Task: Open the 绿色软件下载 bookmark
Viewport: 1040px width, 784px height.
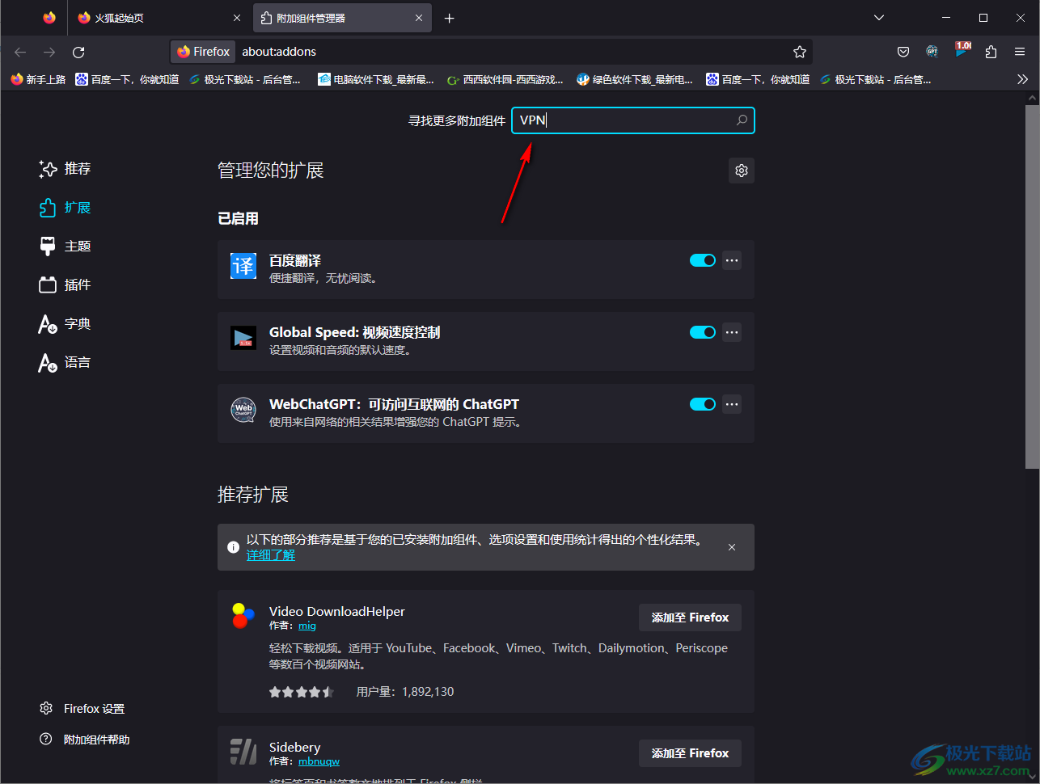Action: point(635,79)
